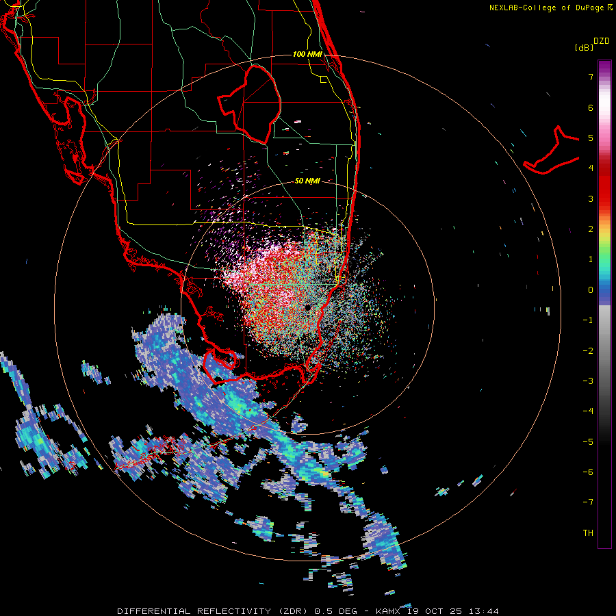The image size is (616, 616).
Task: Click the DZD product label above color bar
Action: point(601,41)
